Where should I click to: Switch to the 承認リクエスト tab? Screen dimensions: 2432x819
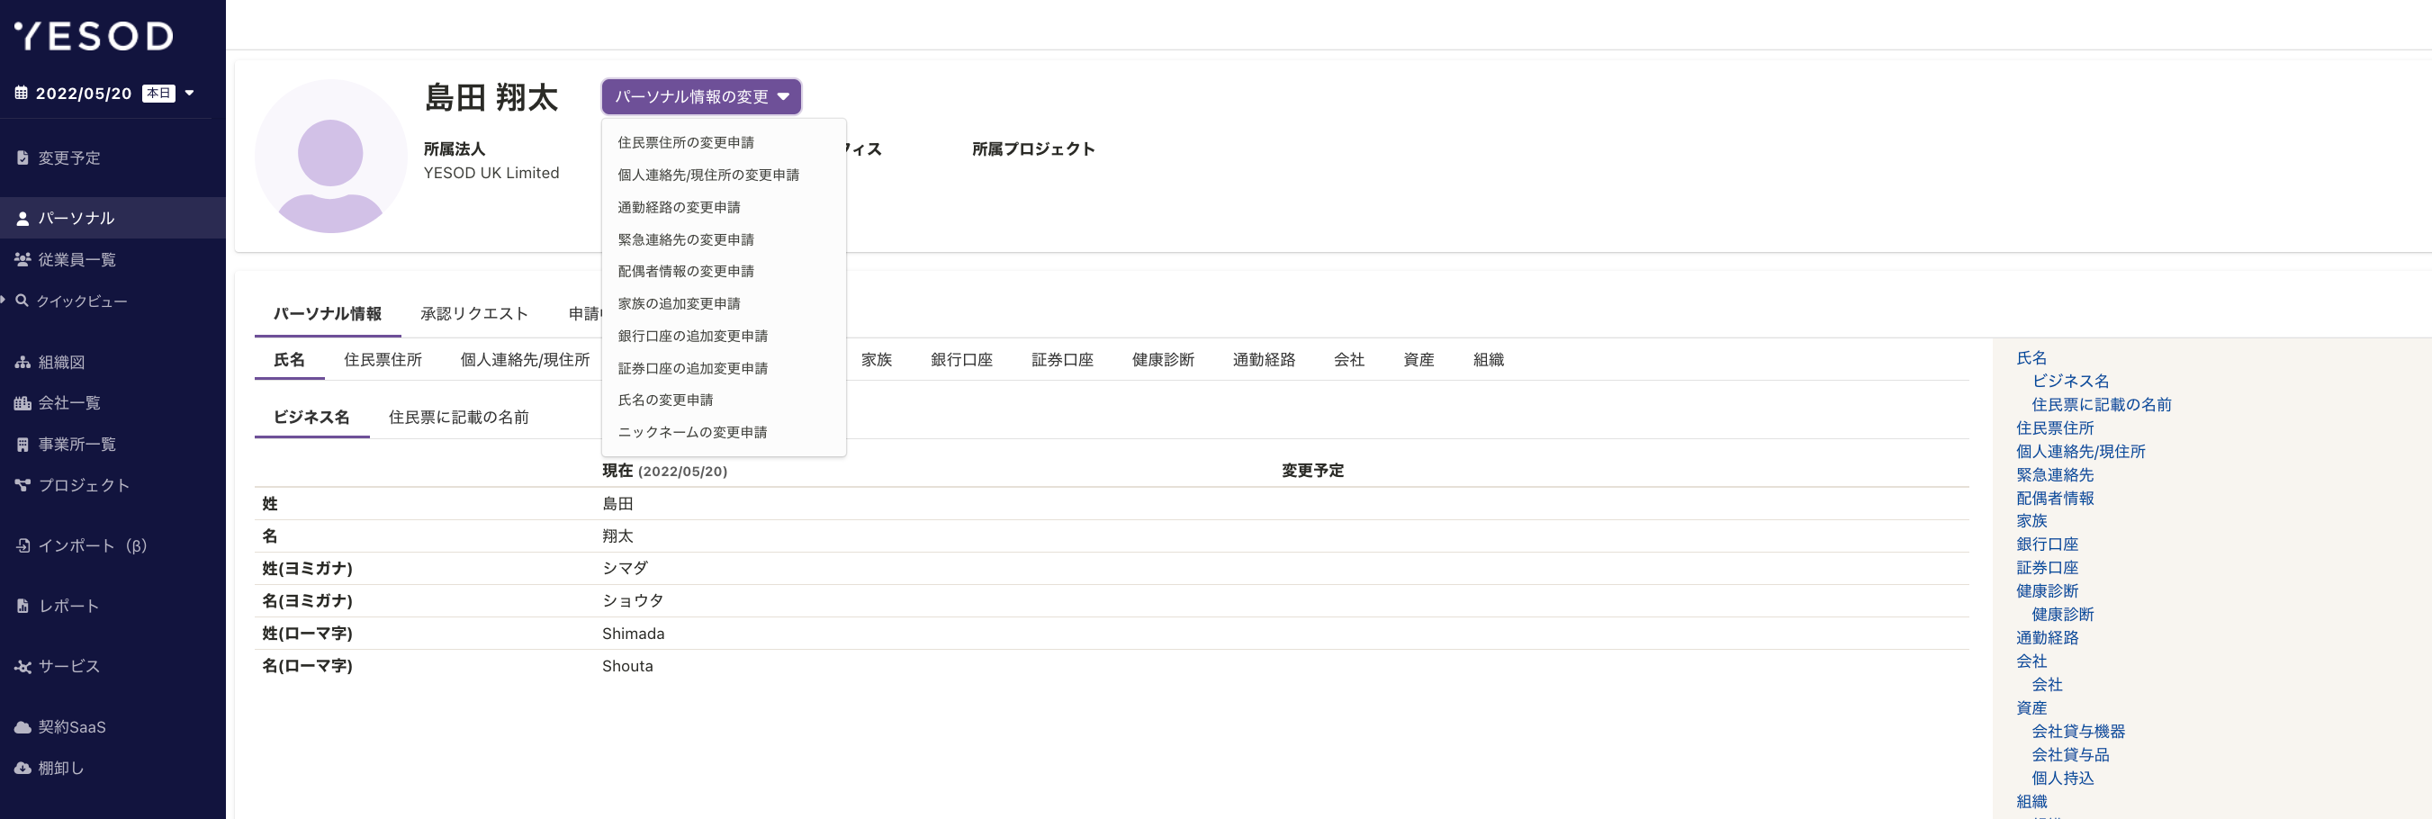(x=475, y=313)
